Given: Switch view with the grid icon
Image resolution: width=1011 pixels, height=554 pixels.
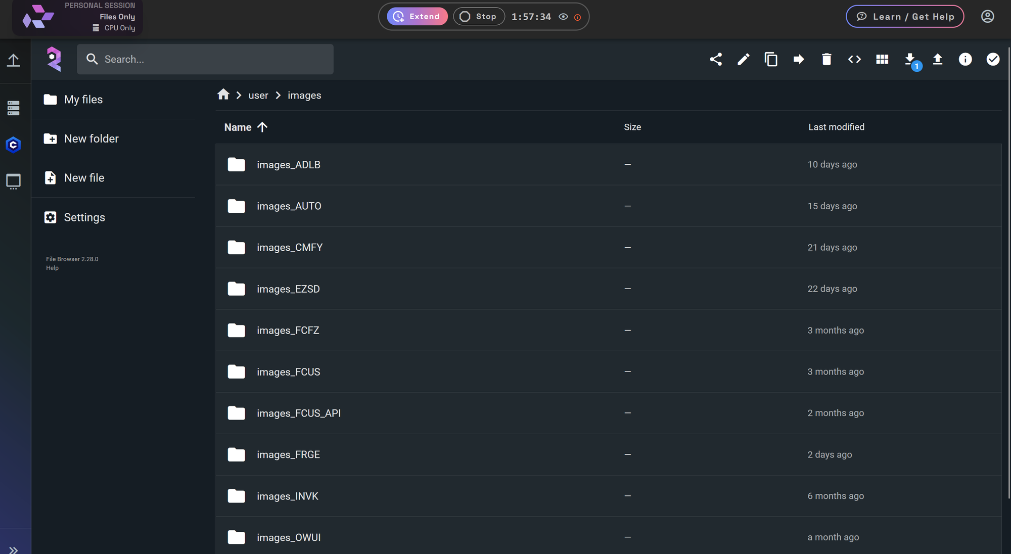Looking at the screenshot, I should 882,59.
